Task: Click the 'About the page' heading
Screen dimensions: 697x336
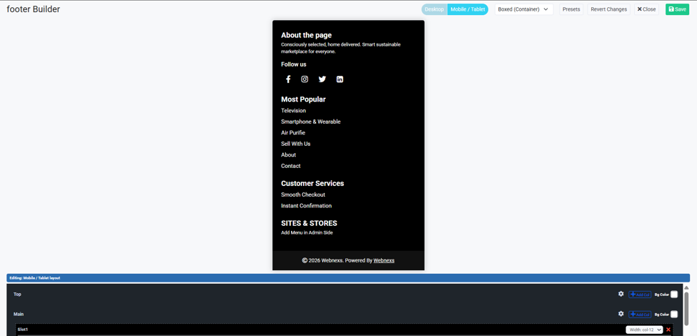Action: pos(306,35)
